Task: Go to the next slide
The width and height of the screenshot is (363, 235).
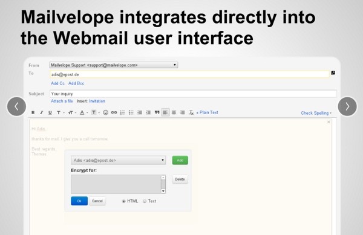Action: (x=347, y=106)
